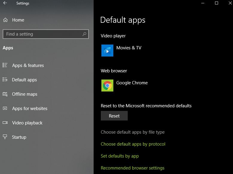Image resolution: width=233 pixels, height=174 pixels.
Task: Click the Movies & TV app icon
Action: [x=107, y=51]
